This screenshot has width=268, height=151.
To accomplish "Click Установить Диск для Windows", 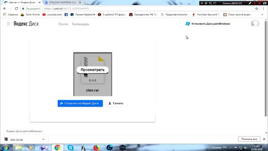I will coord(208,24).
